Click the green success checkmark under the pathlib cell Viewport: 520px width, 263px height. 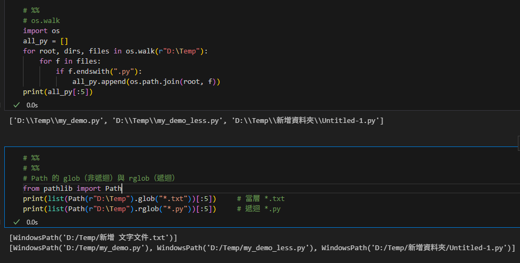click(x=16, y=222)
